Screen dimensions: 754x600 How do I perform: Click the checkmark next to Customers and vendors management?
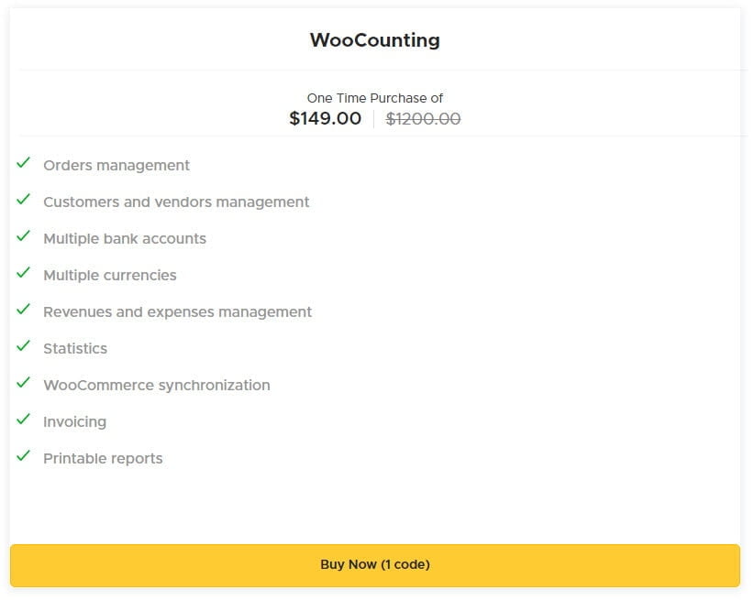click(x=24, y=201)
